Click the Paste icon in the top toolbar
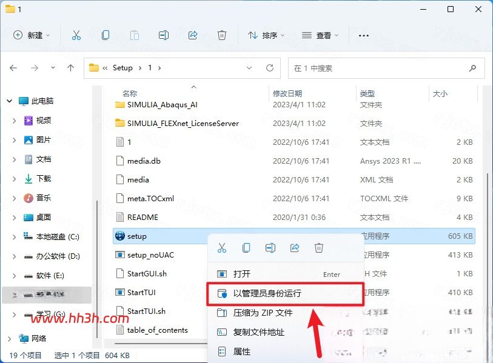This screenshot has height=363, width=493. (x=135, y=35)
